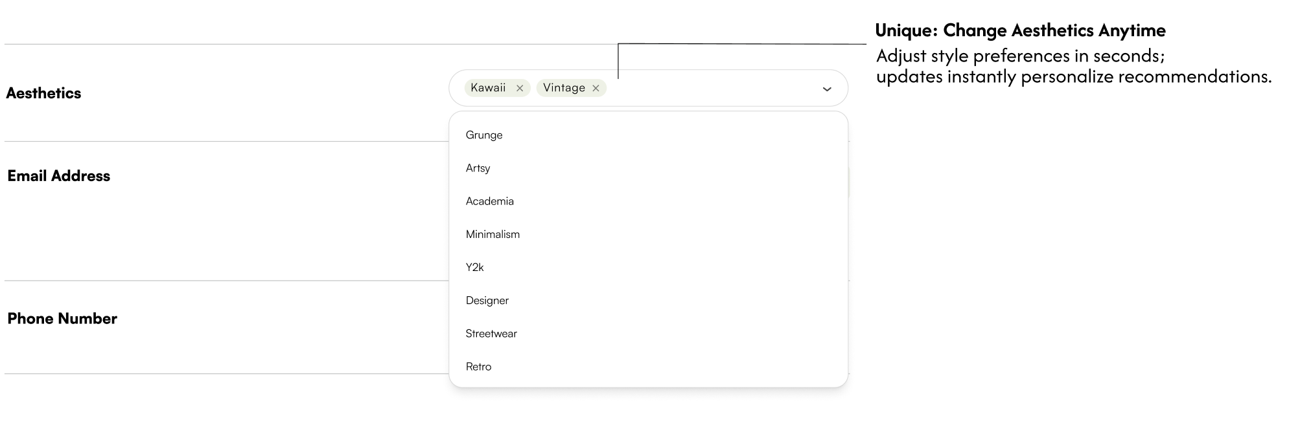1300x423 pixels.
Task: Click the Kawaii tag pill
Action: point(489,87)
